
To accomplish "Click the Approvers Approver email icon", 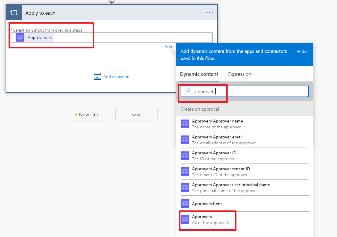I will [x=185, y=140].
